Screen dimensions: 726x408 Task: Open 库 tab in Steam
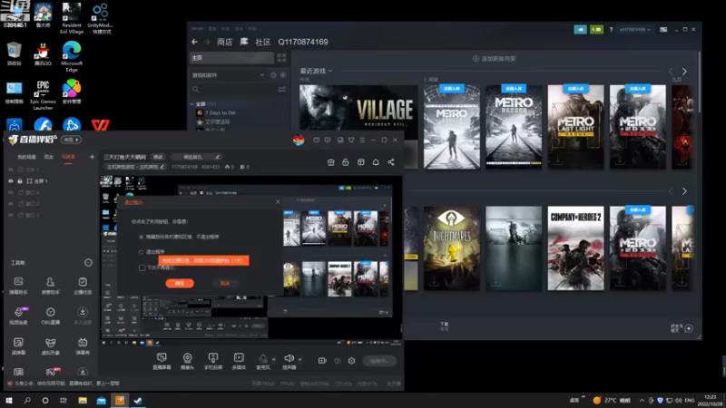pyautogui.click(x=244, y=42)
